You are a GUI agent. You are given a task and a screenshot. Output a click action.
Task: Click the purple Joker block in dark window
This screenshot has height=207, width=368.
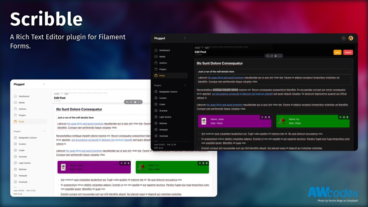pyautogui.click(x=235, y=121)
